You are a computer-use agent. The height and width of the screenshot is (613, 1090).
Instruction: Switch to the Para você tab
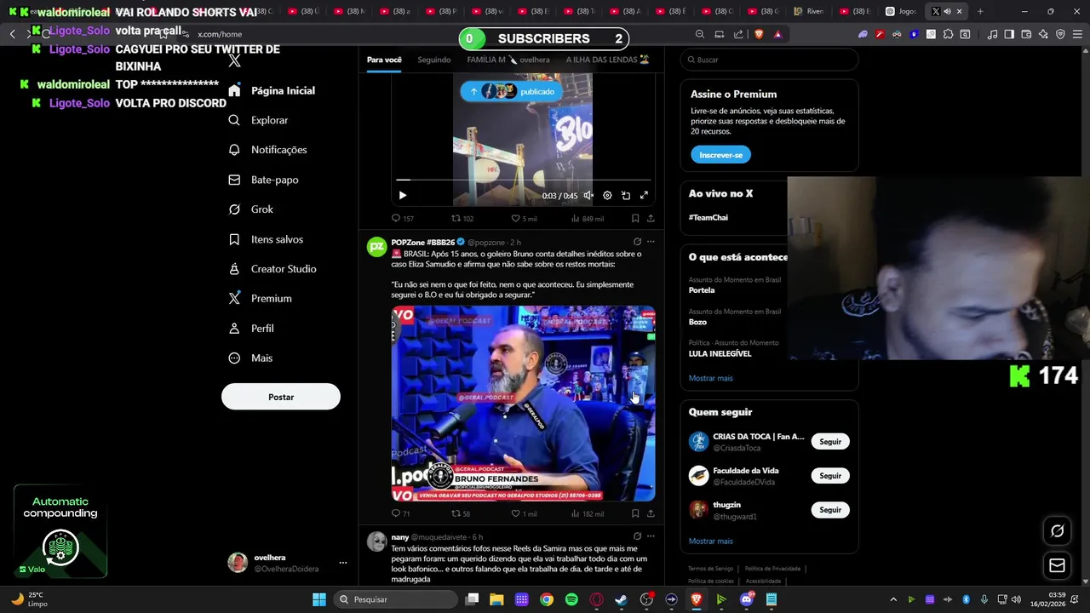pos(384,60)
